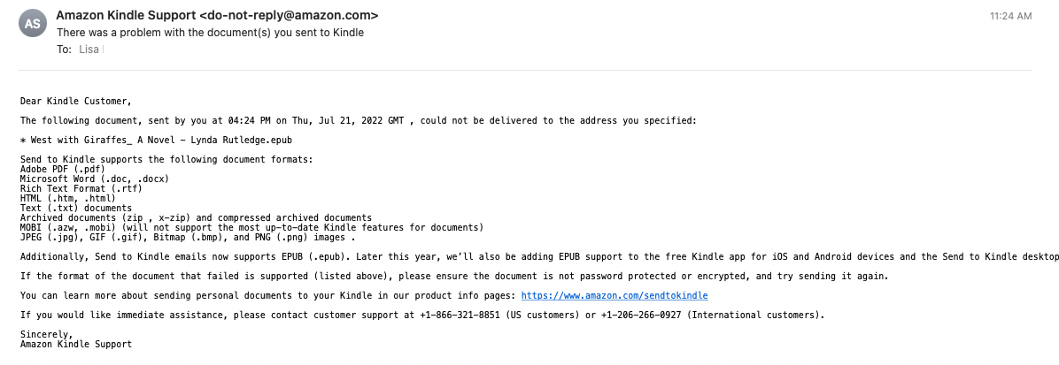
Task: Click the Text (.txt) documents line
Action: click(75, 208)
